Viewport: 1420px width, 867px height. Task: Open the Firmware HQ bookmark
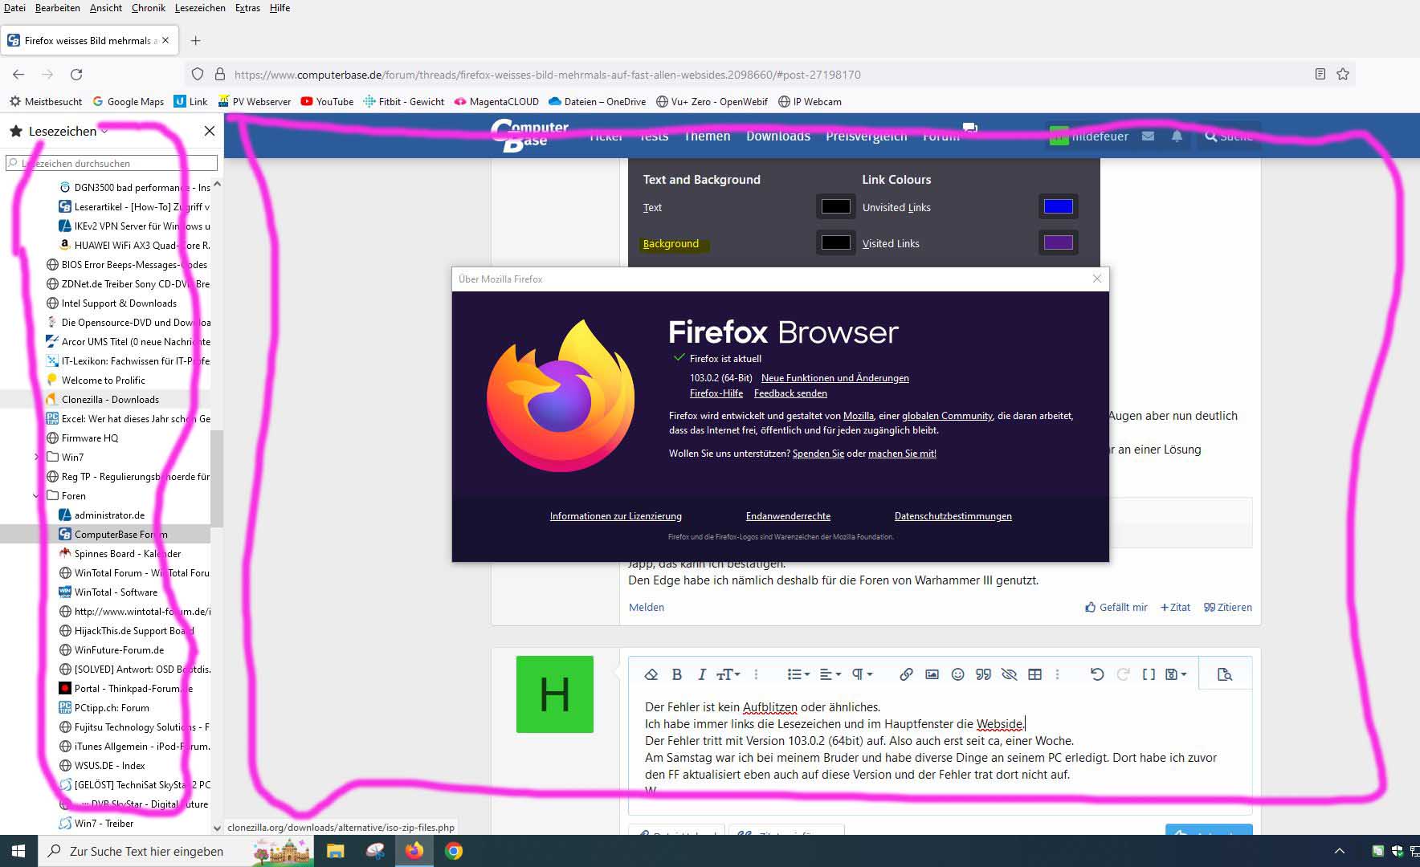[x=89, y=438]
